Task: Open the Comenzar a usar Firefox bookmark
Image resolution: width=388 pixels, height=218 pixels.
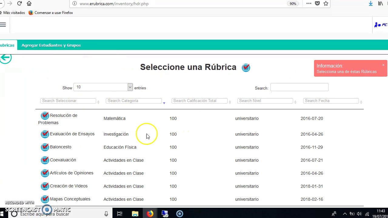Action: coord(51,13)
